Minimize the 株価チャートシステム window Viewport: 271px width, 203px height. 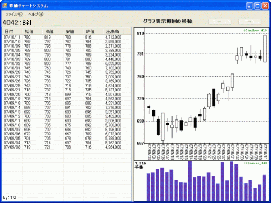coord(249,6)
